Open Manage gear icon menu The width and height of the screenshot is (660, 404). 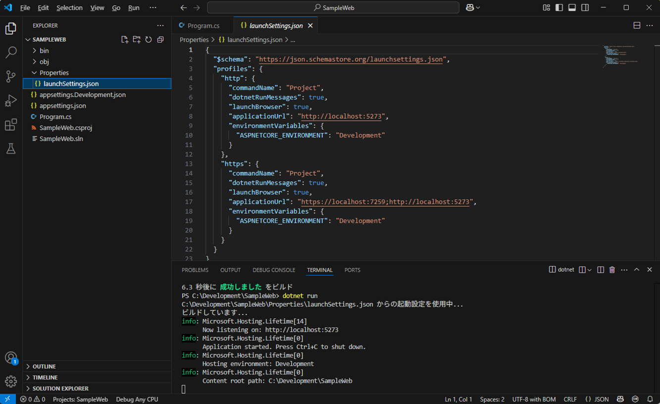[x=11, y=381]
